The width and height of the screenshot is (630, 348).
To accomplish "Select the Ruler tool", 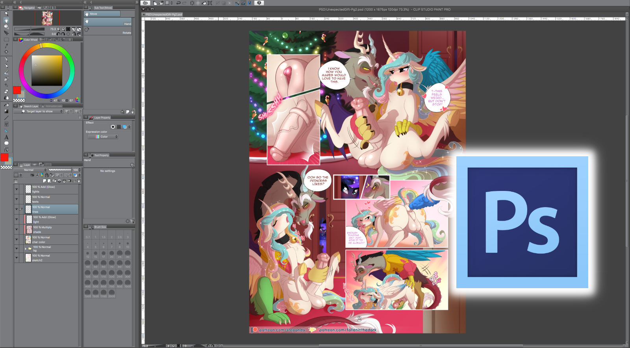I will (x=6, y=131).
